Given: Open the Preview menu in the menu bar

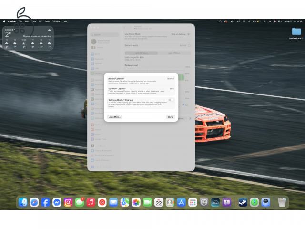Looking at the screenshot, I should tap(11, 21).
